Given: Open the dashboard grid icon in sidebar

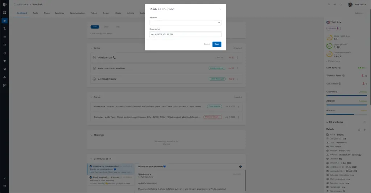Looking at the screenshot, I should click(4, 13).
